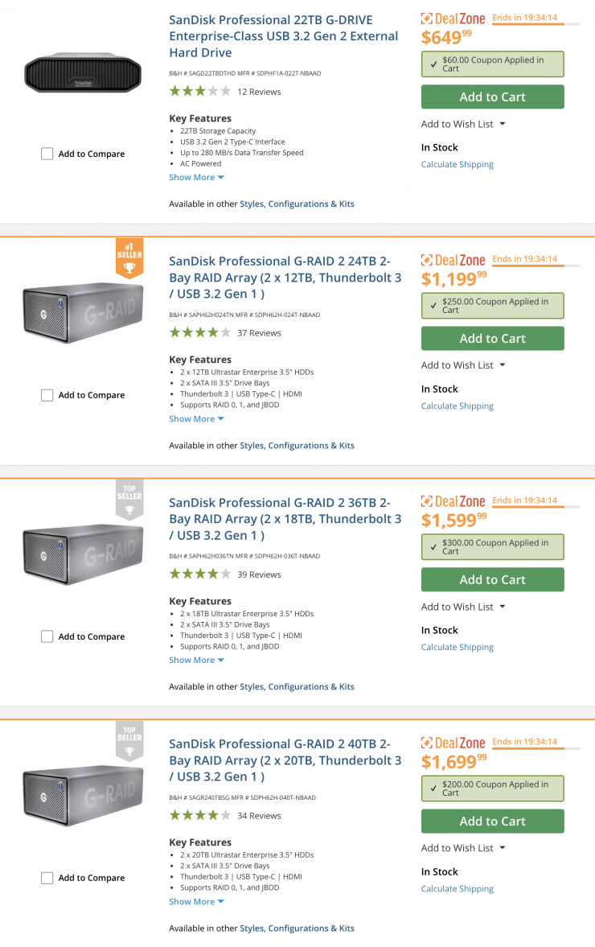
Task: Click DealZone logo on 22TB G-DRIVE
Action: tap(453, 19)
